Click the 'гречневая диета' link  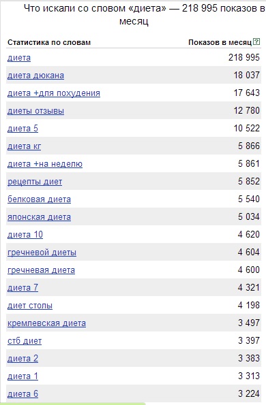click(x=41, y=270)
